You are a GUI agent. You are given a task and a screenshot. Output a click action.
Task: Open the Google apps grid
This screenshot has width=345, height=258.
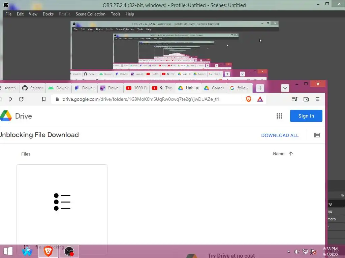click(279, 116)
